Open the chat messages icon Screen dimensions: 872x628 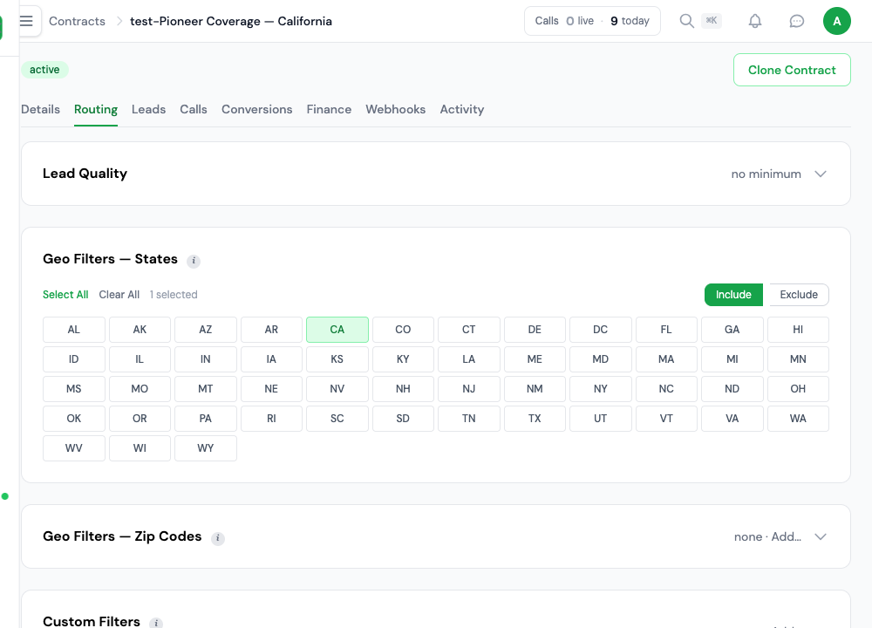pyautogui.click(x=796, y=21)
